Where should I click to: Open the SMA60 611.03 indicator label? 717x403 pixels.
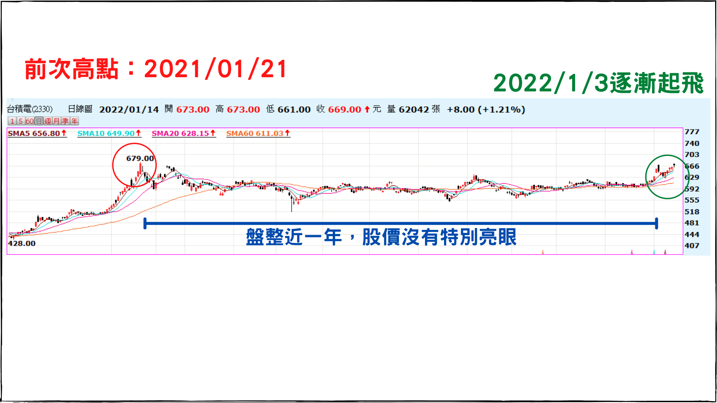point(255,133)
